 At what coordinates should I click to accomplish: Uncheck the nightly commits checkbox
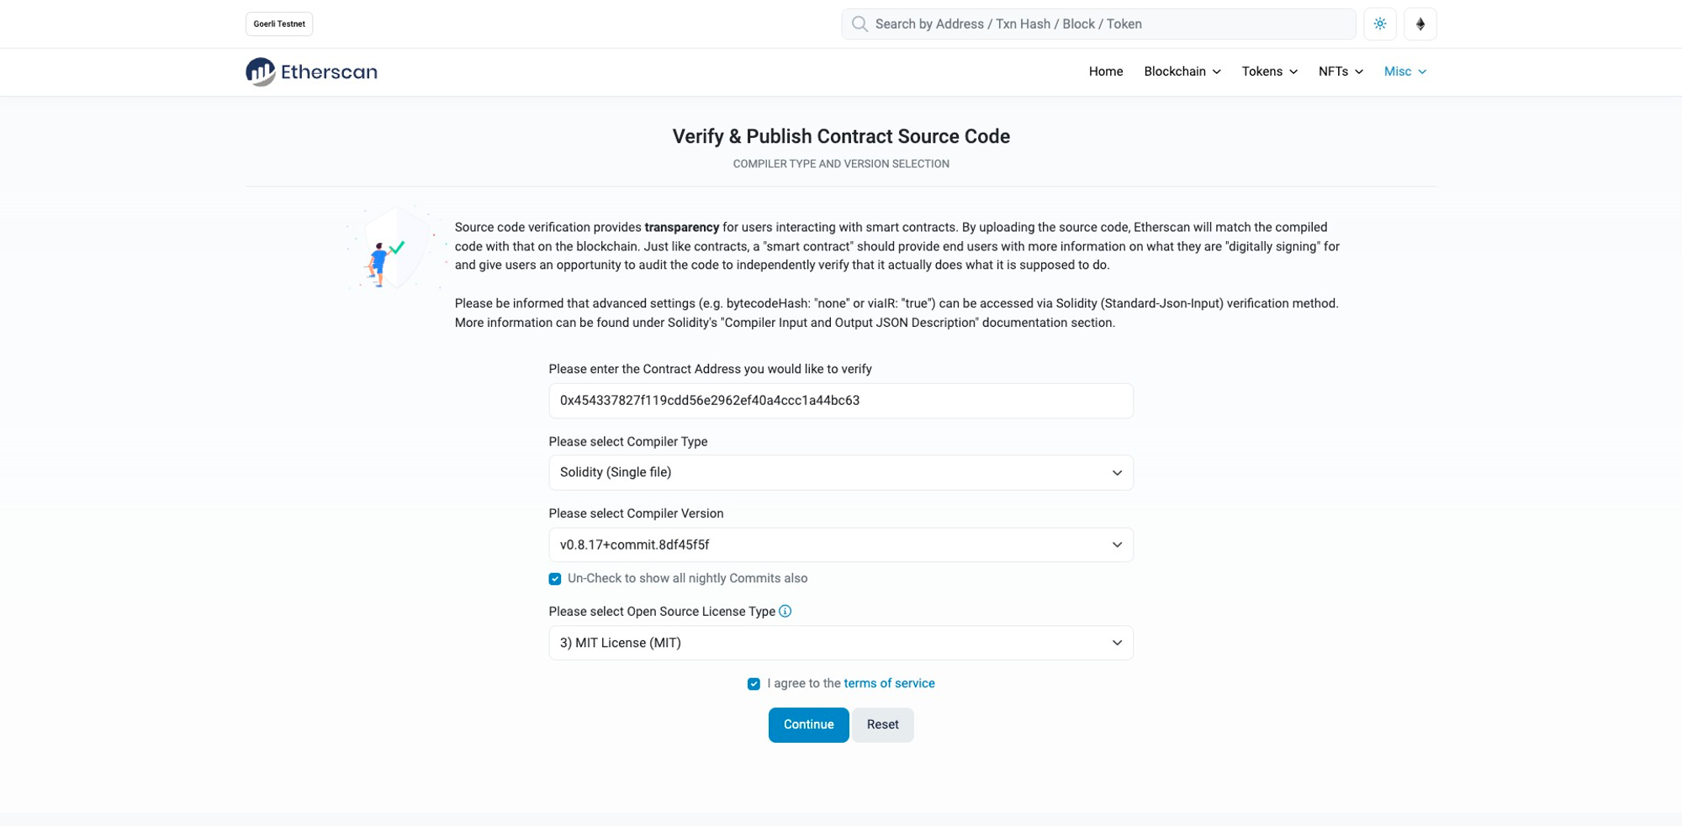click(x=555, y=579)
